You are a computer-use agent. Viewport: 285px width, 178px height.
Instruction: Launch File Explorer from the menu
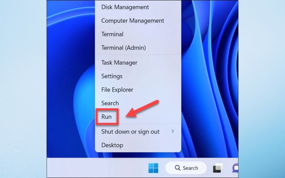(117, 90)
